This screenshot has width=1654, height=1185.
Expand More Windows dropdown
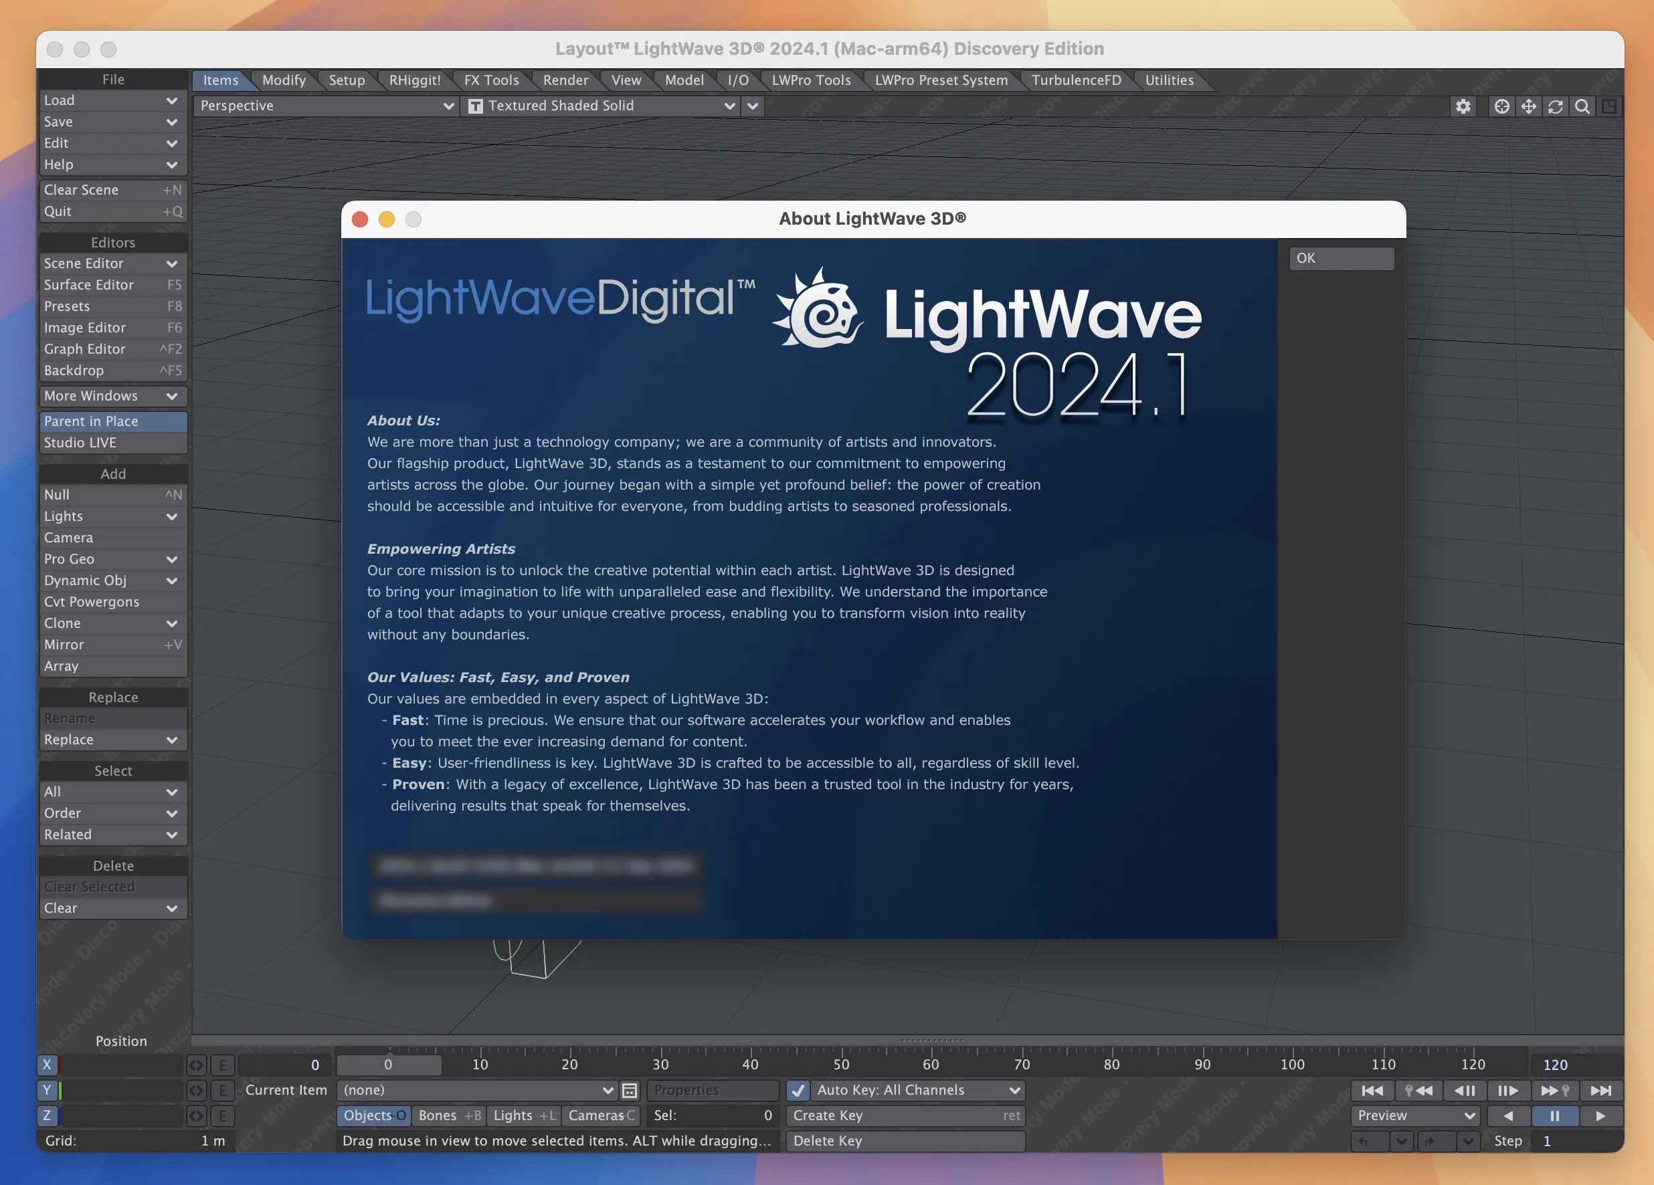click(x=113, y=397)
